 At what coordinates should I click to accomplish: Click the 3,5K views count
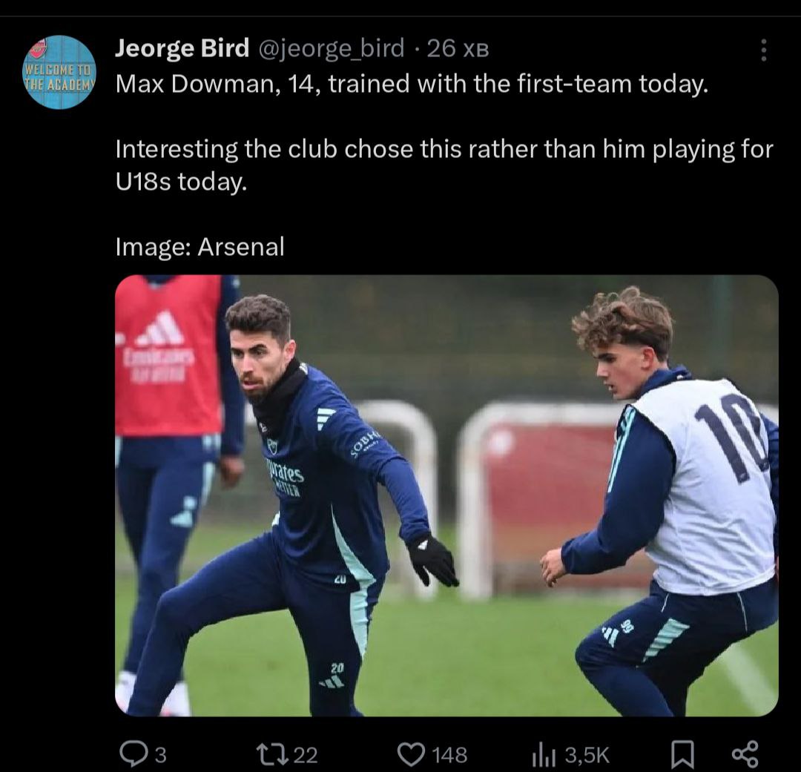587,756
